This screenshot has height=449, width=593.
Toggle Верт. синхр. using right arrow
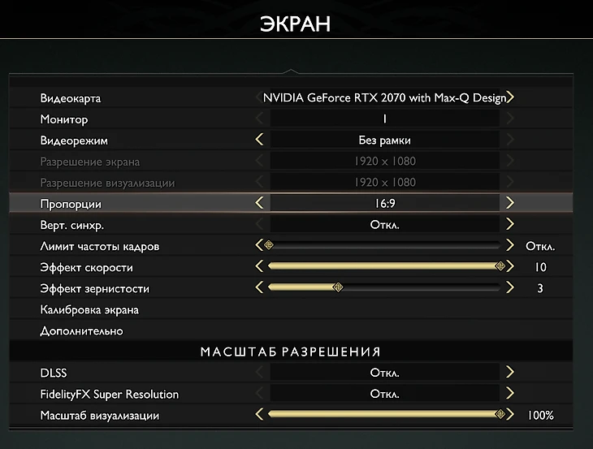point(510,224)
